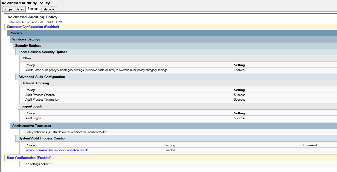This screenshot has width=337, height=172.
Task: Collapse the Administrative Templates section
Action: pyautogui.click(x=31, y=126)
